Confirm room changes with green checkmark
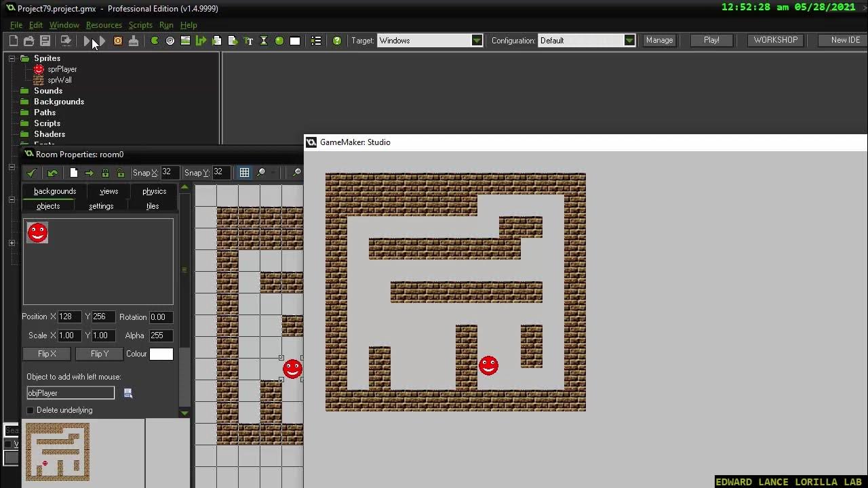The width and height of the screenshot is (868, 488). (x=31, y=173)
